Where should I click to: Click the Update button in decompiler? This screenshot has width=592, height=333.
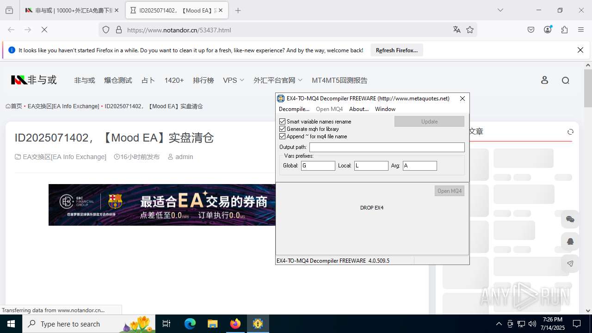(429, 121)
